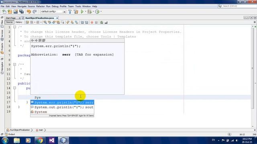The width and height of the screenshot is (257, 144).
Task: Open the Services side panel
Action: tap(2, 35)
